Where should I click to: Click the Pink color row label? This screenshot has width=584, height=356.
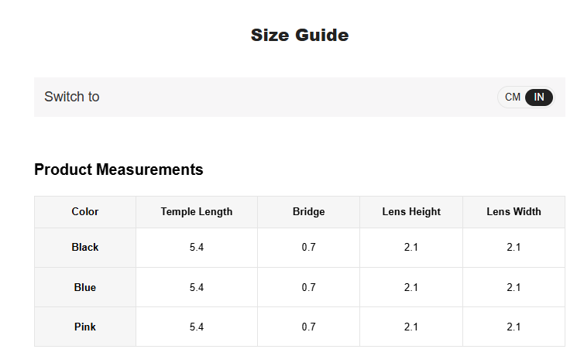[85, 327]
